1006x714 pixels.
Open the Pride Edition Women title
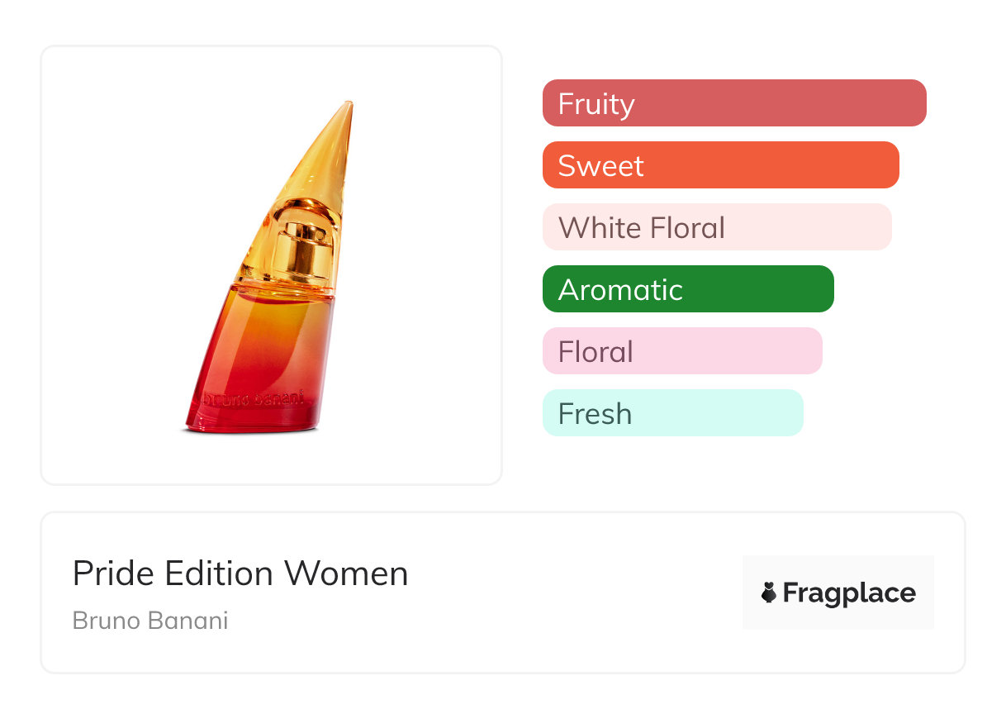tap(240, 574)
